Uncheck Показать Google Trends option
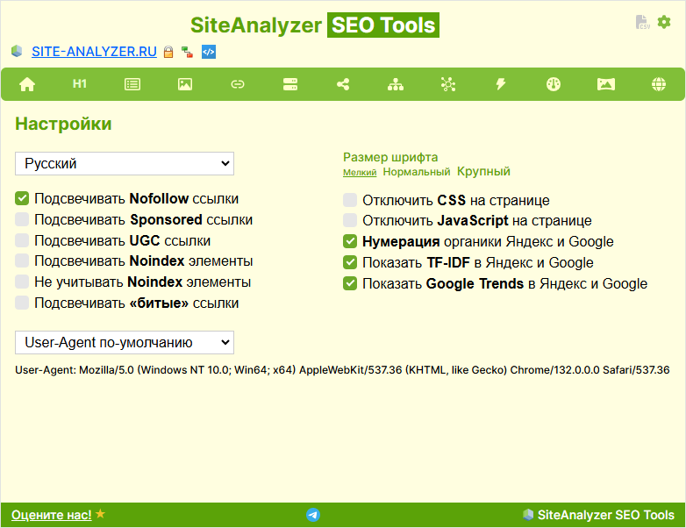This screenshot has height=528, width=686. [x=350, y=283]
